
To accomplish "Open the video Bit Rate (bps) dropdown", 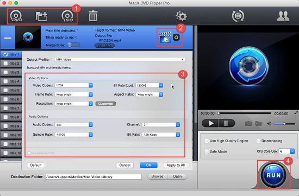I will pos(161,85).
